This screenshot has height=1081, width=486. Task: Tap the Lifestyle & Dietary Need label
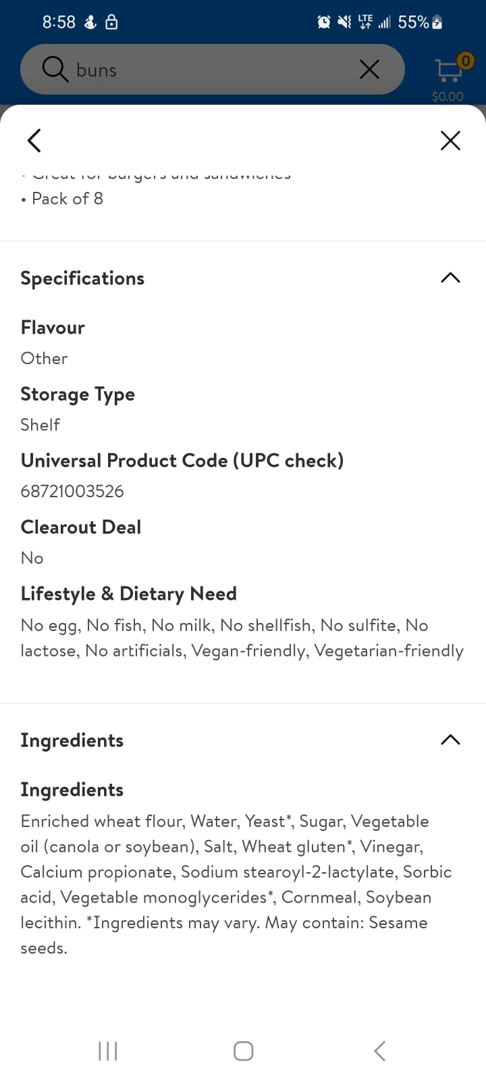click(x=129, y=594)
